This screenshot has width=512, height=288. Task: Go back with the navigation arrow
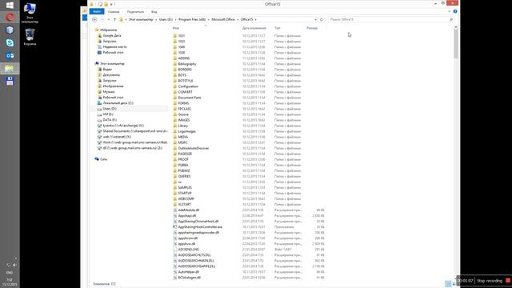coord(94,19)
